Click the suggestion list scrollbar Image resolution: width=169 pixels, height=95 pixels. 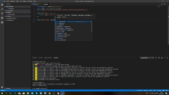92,26
